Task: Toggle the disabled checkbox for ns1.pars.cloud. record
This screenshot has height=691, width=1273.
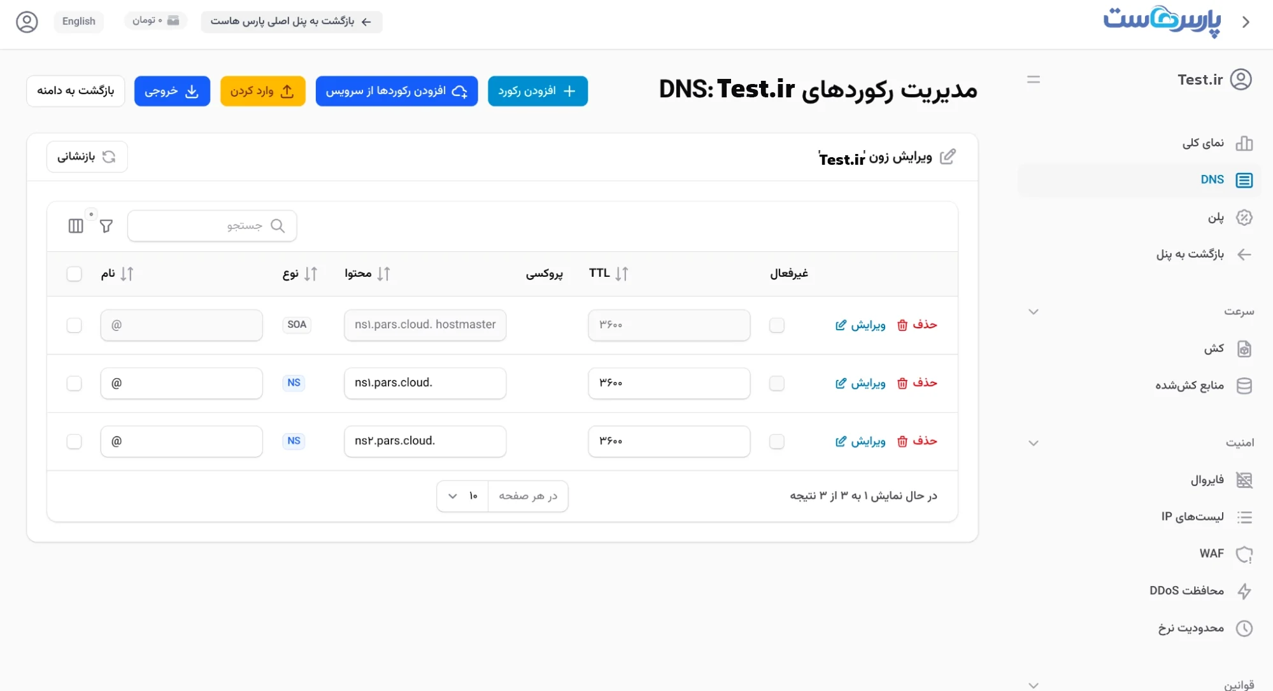Action: coord(776,383)
